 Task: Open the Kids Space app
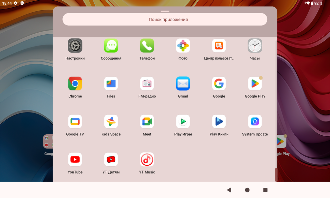(x=111, y=121)
